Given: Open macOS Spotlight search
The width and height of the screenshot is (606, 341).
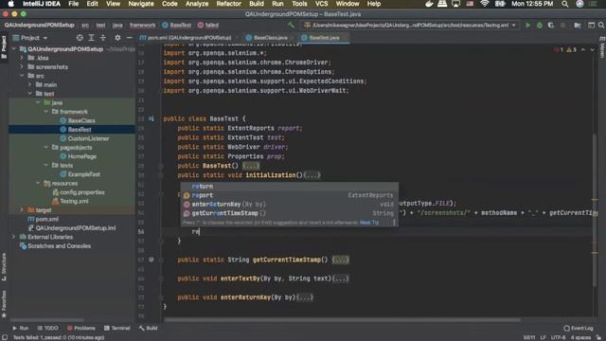Looking at the screenshot, I should click(x=565, y=4).
